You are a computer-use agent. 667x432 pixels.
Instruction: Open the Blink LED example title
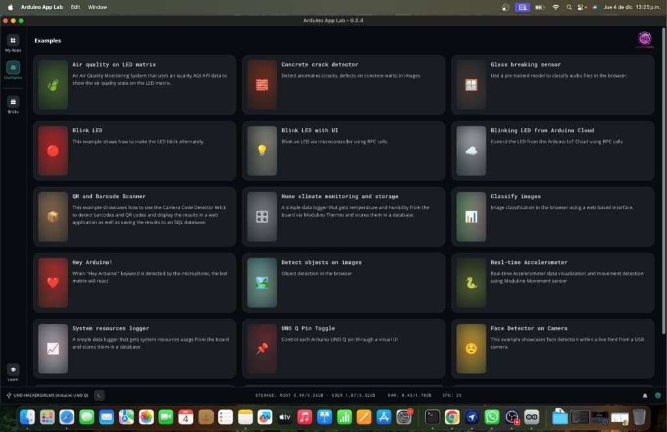point(87,131)
